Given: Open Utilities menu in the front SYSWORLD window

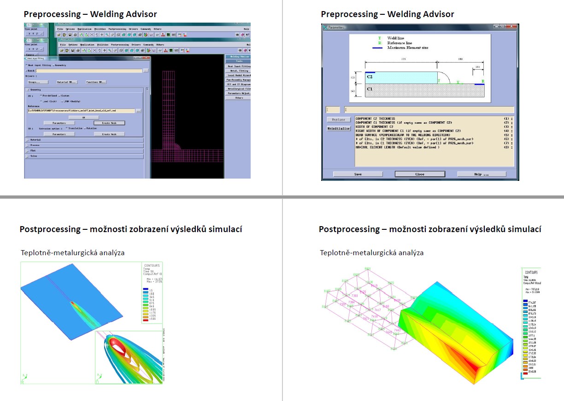Looking at the screenshot, I should [x=103, y=45].
